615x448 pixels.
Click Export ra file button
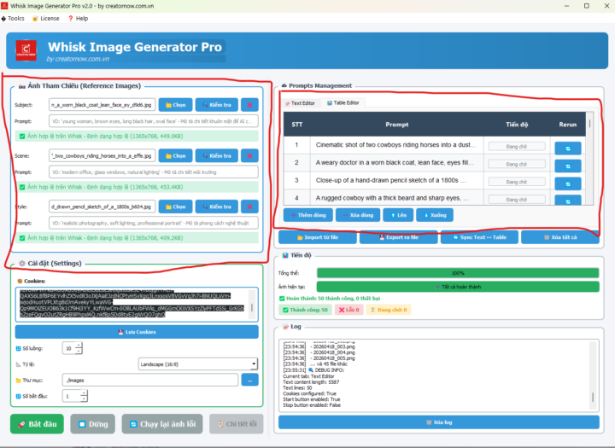399,237
